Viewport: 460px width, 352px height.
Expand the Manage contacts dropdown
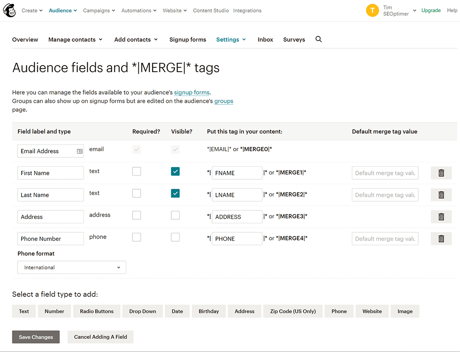[x=75, y=39]
